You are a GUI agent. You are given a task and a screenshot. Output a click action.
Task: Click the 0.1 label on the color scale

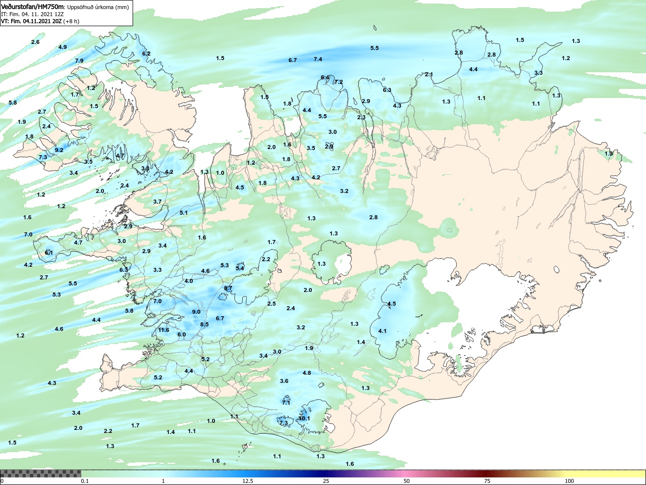85,481
